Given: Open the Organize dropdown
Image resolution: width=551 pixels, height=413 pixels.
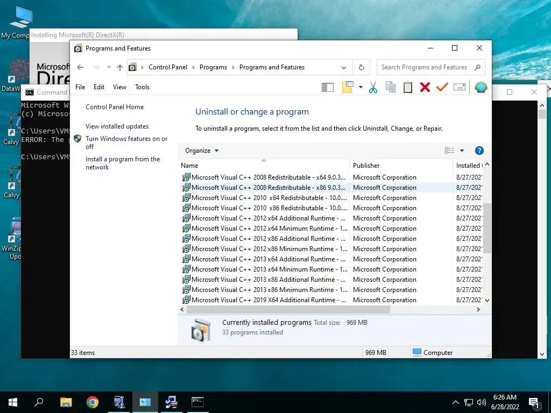Looking at the screenshot, I should 202,151.
